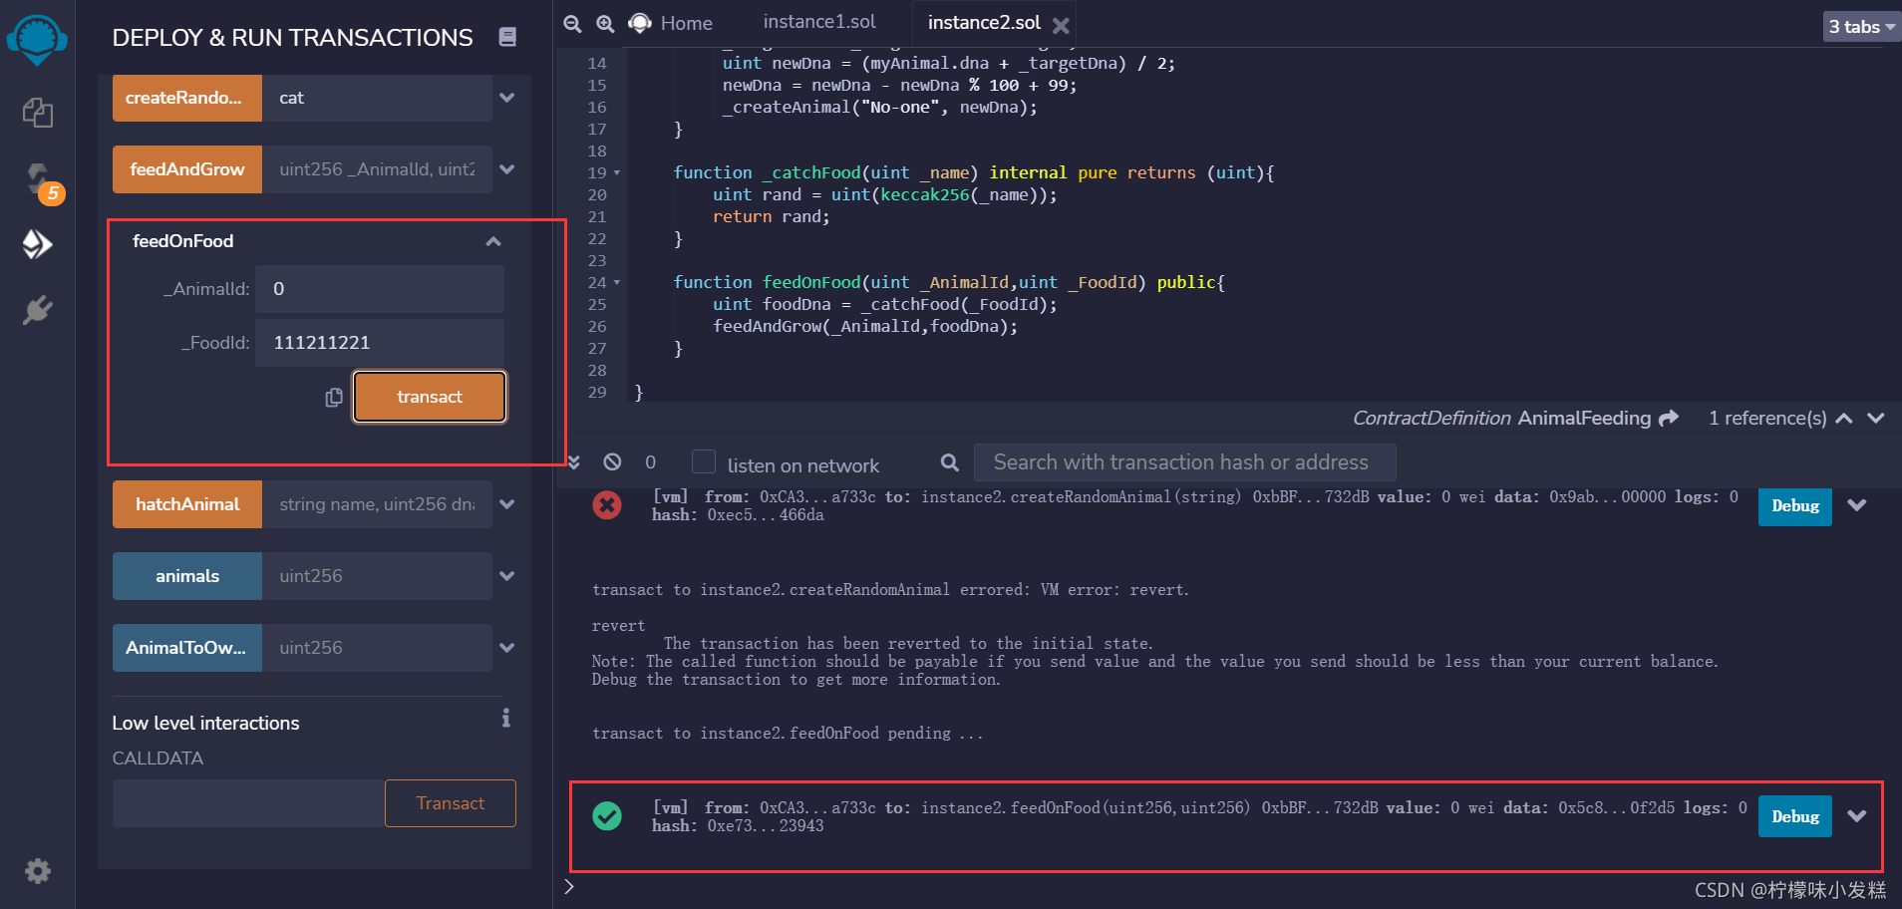Expand hatchAnimal function parameters
The width and height of the screenshot is (1902, 909).
pos(507,504)
